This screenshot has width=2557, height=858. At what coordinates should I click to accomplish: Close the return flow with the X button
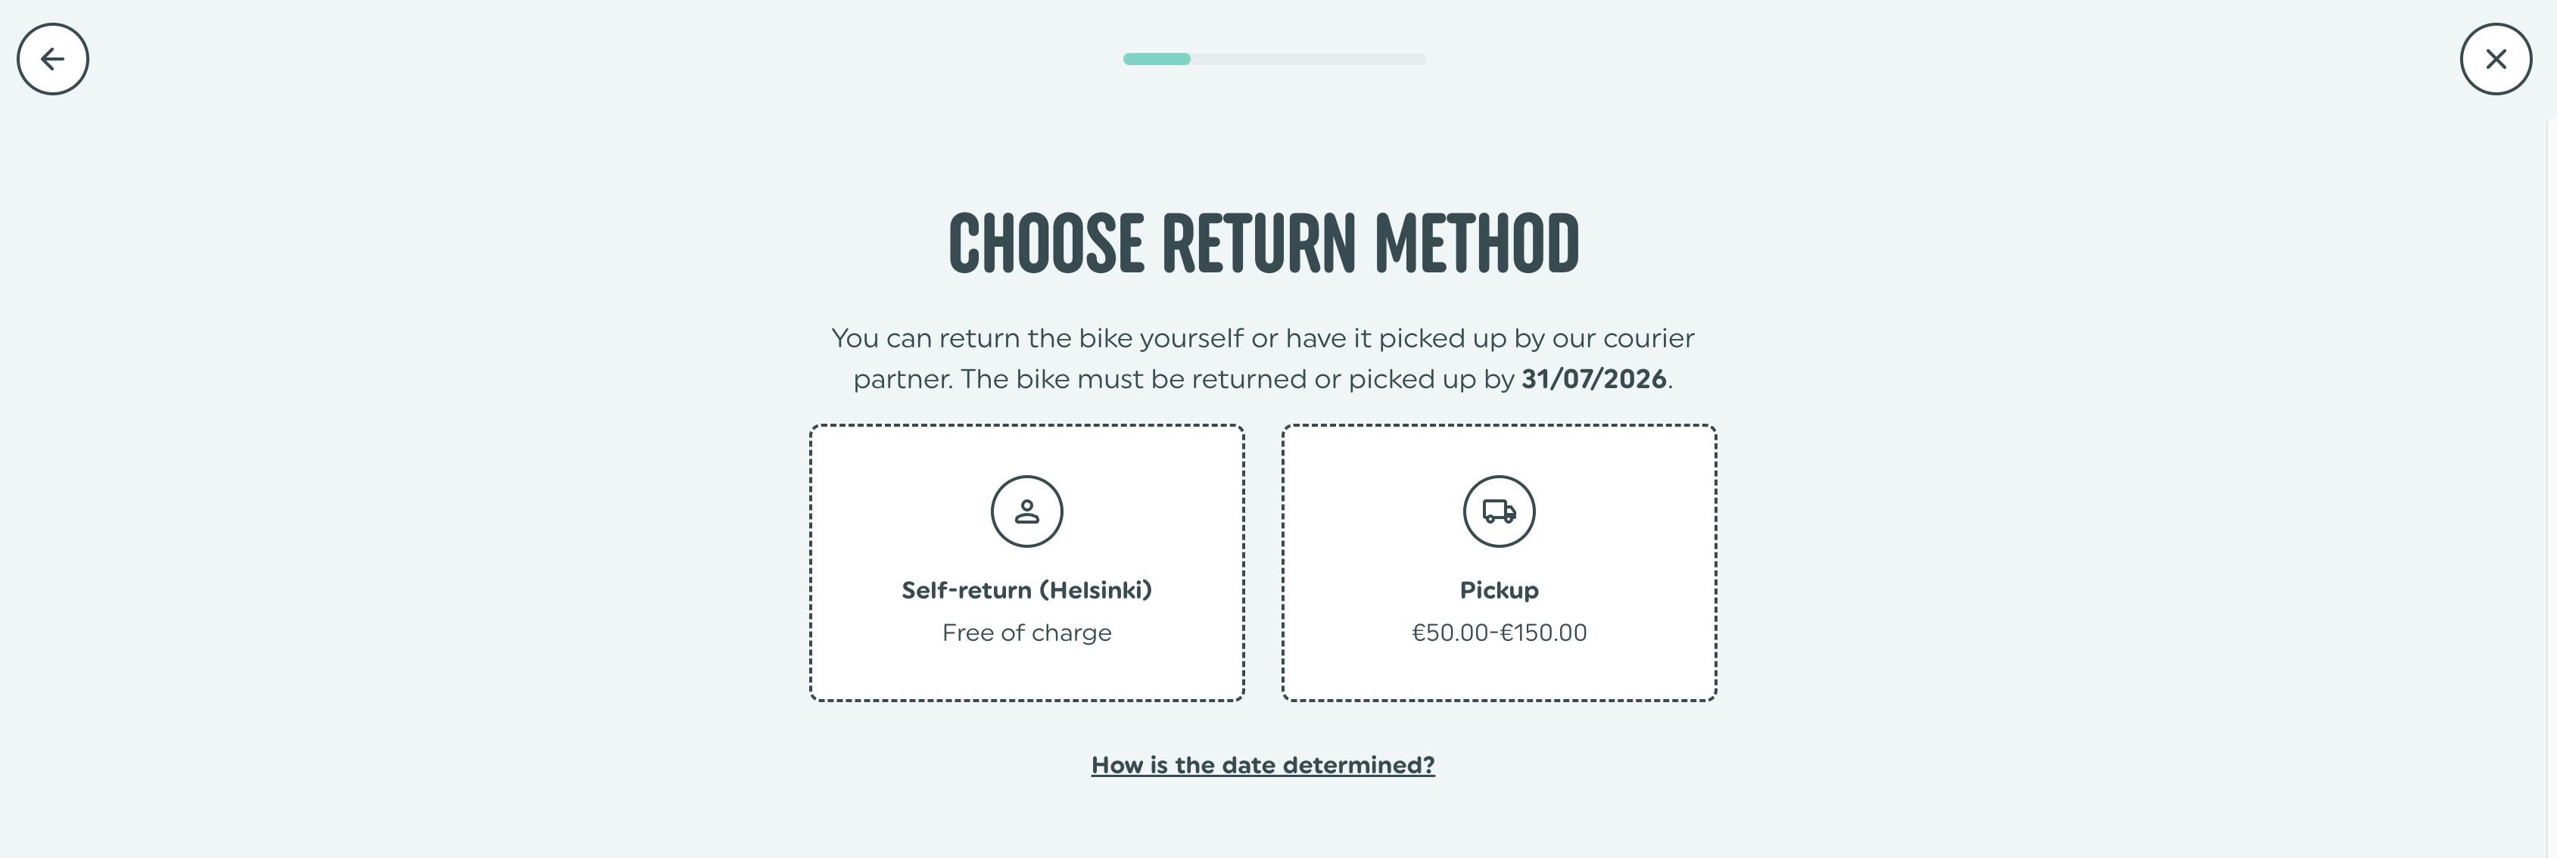[2496, 60]
